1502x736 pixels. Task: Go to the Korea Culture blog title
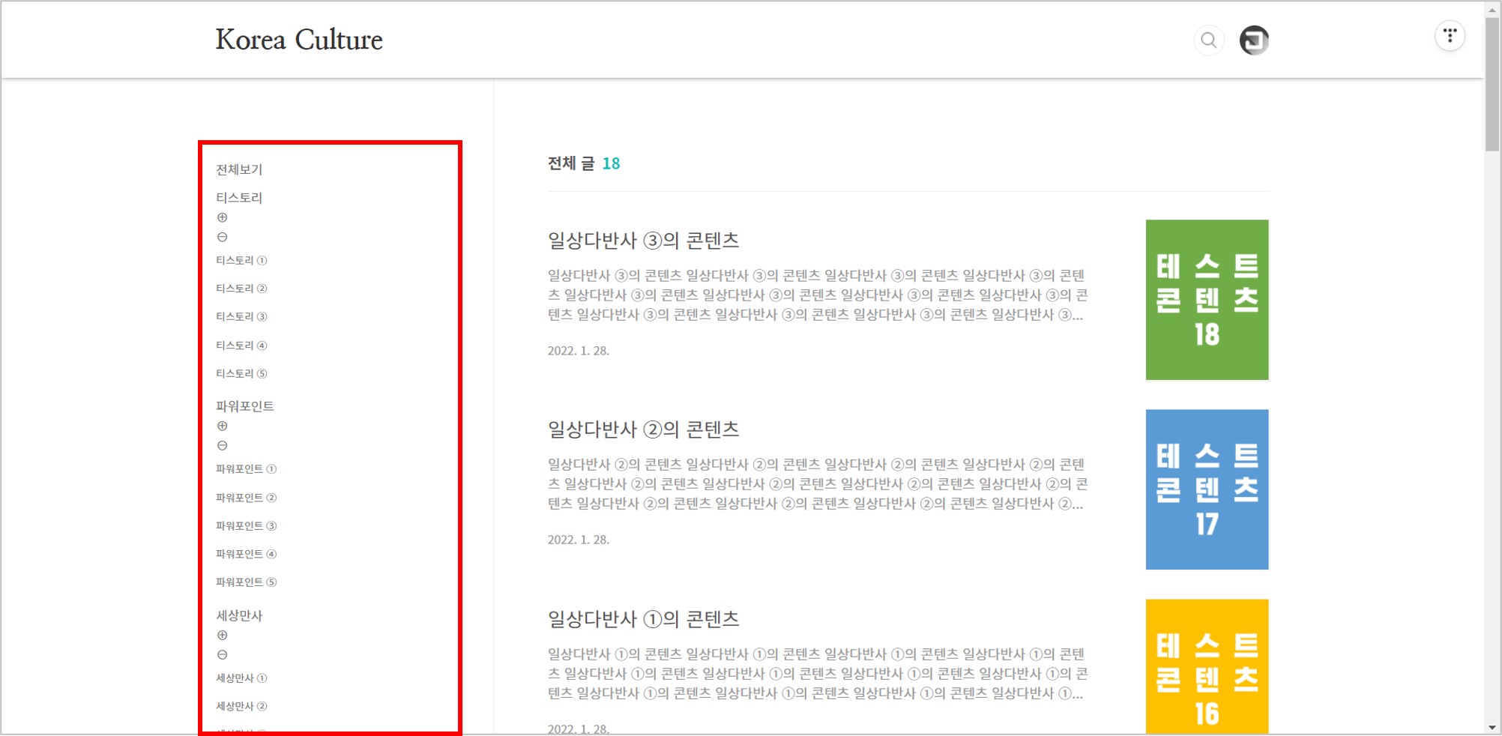point(299,40)
